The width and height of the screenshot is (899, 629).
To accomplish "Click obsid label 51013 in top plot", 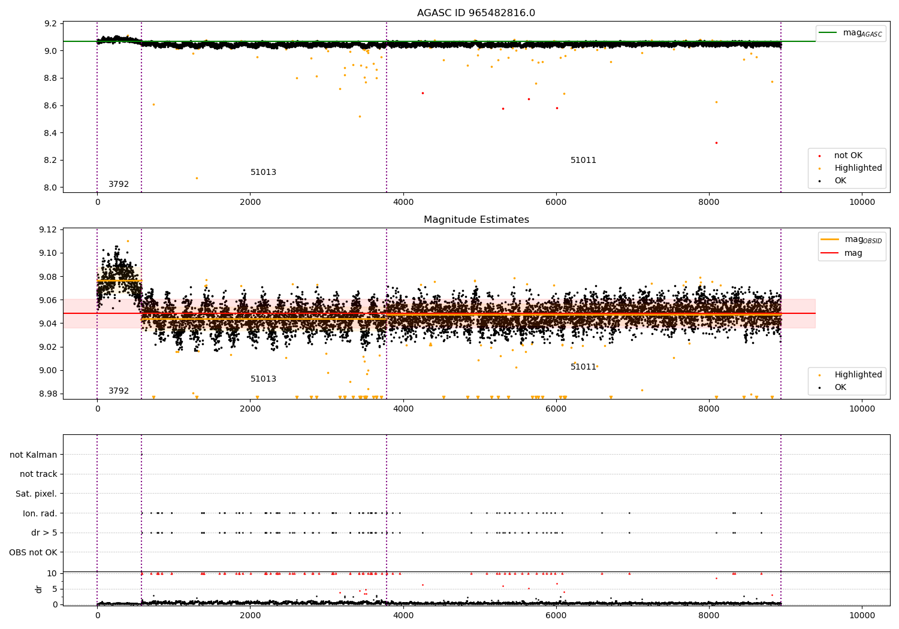I will tap(263, 173).
